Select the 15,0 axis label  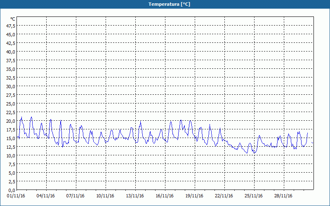tap(11, 138)
